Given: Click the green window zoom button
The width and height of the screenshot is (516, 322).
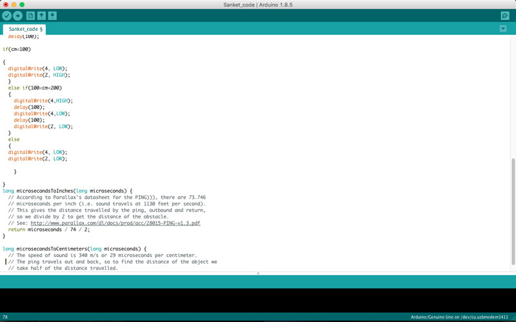Looking at the screenshot, I should [22, 5].
